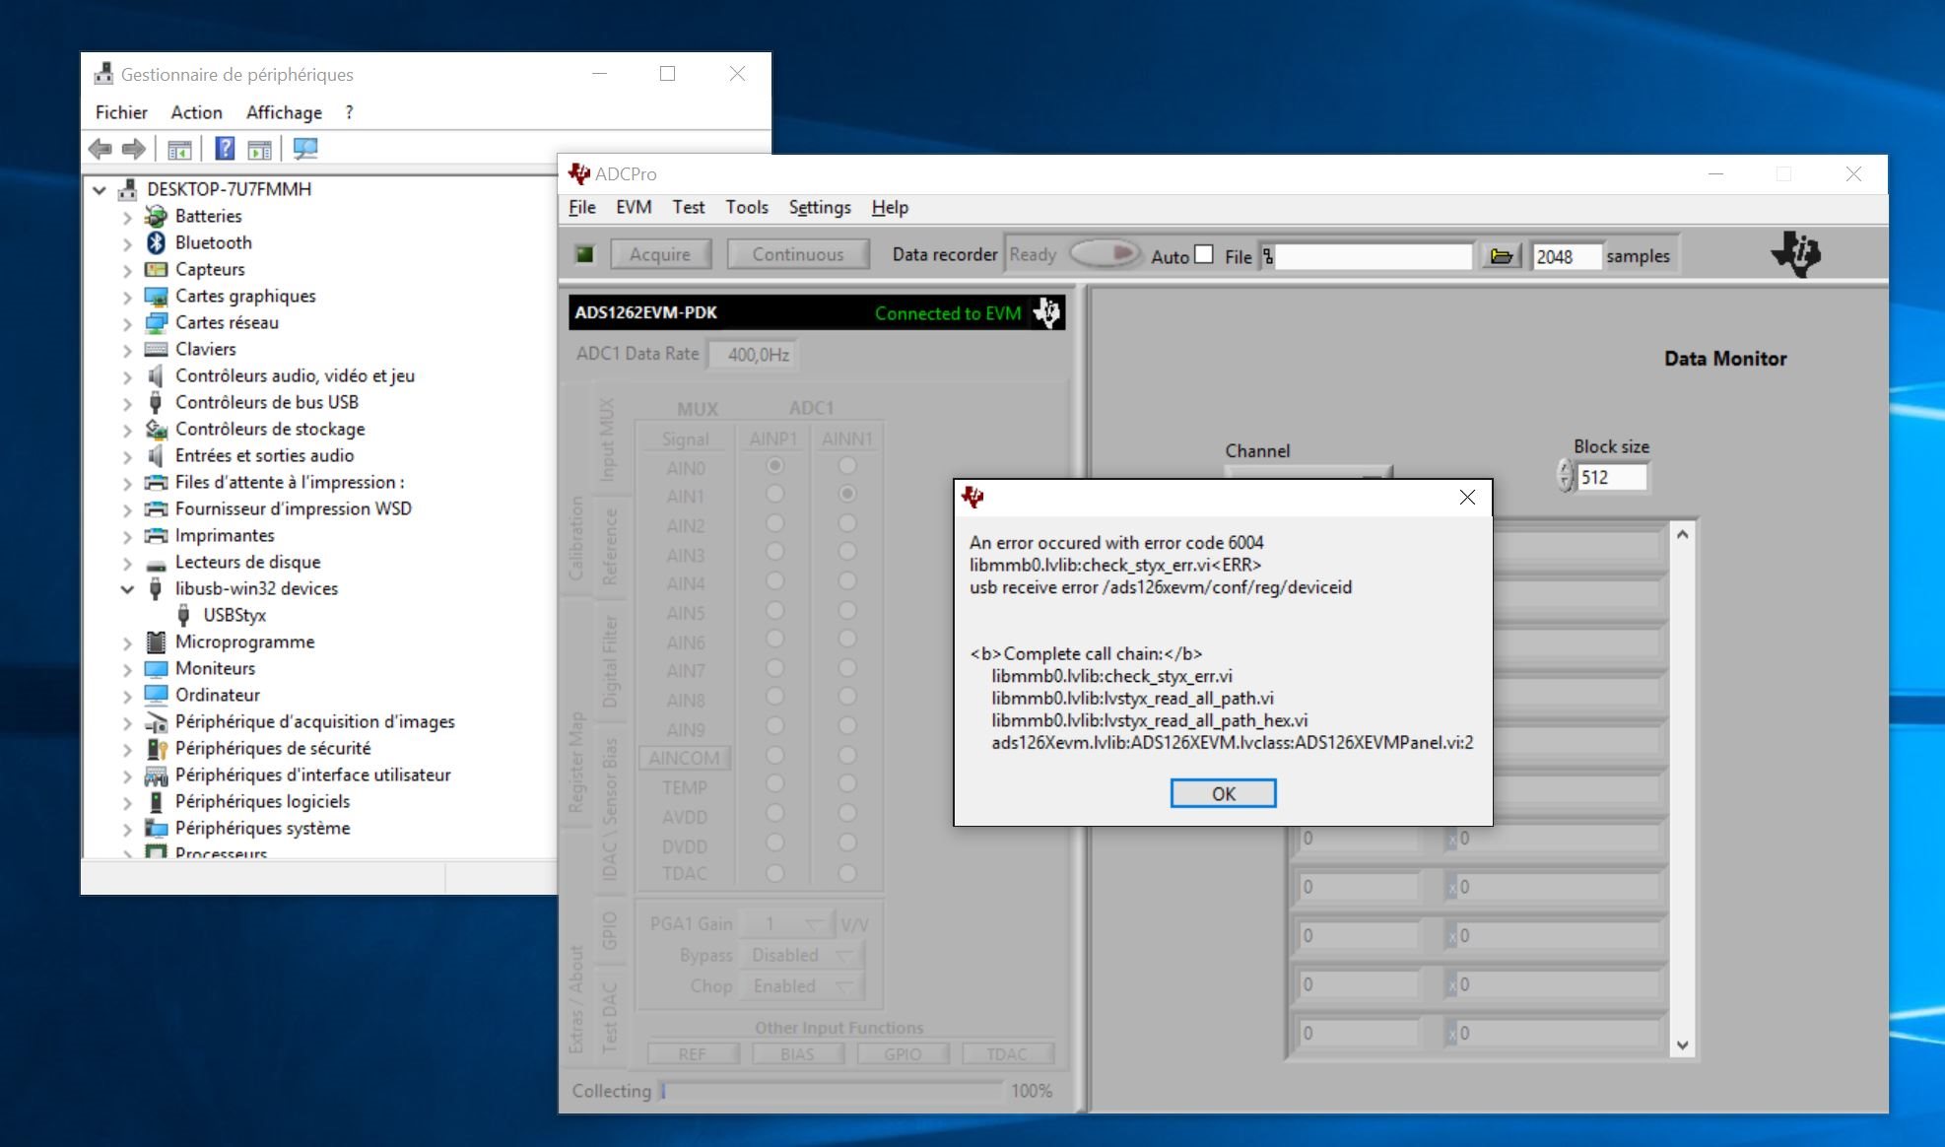This screenshot has height=1147, width=1945.
Task: Click the Collecting progress bar
Action: point(832,1091)
